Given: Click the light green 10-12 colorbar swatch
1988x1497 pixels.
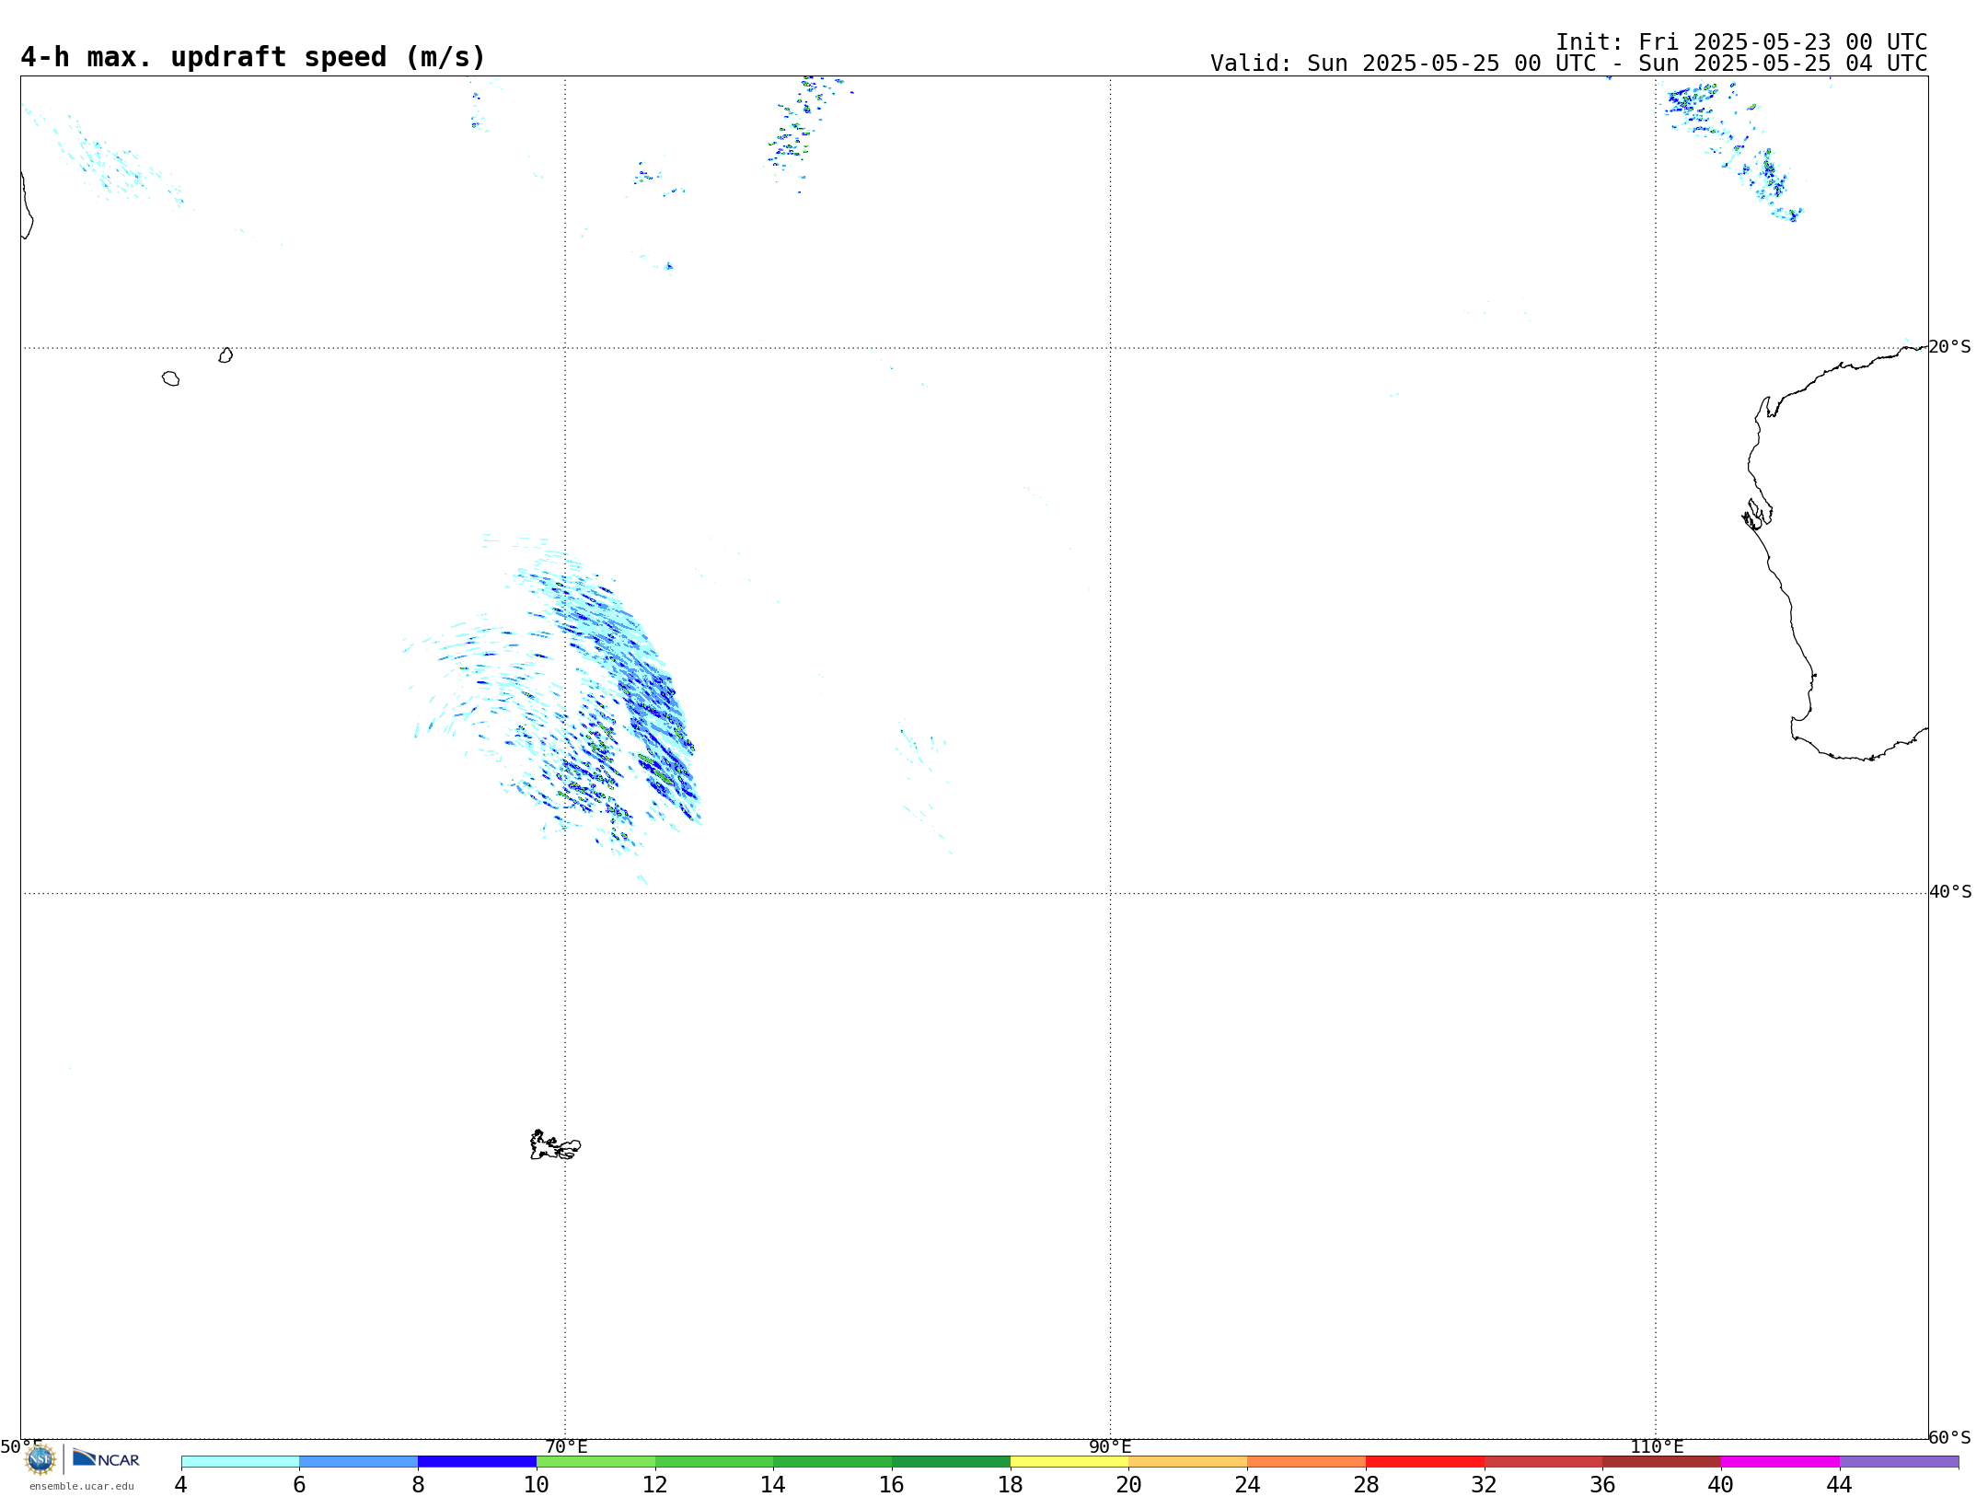Looking at the screenshot, I should 595,1461.
